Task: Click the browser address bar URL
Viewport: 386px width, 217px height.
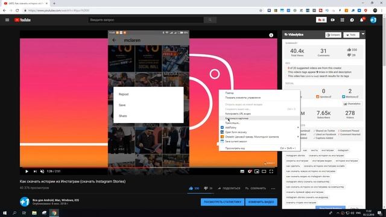Action: click(x=59, y=11)
